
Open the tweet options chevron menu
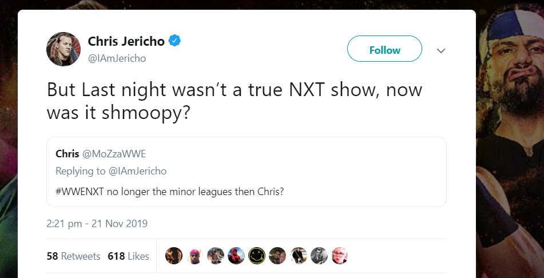tap(440, 51)
